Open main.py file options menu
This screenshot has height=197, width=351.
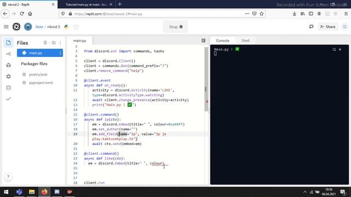(x=60, y=53)
